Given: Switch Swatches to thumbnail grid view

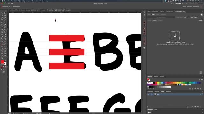Looking at the screenshot, I should click(x=202, y=79).
